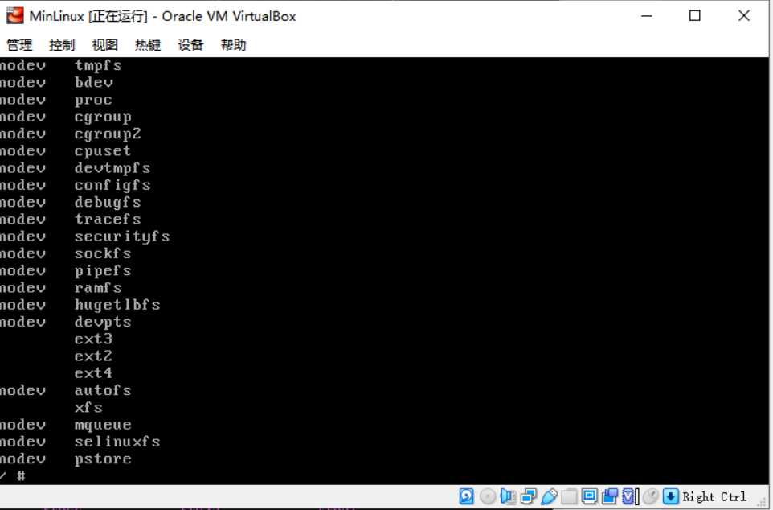Screen dimensions: 773x510
Task: Click the network adapters status icon
Action: click(529, 496)
